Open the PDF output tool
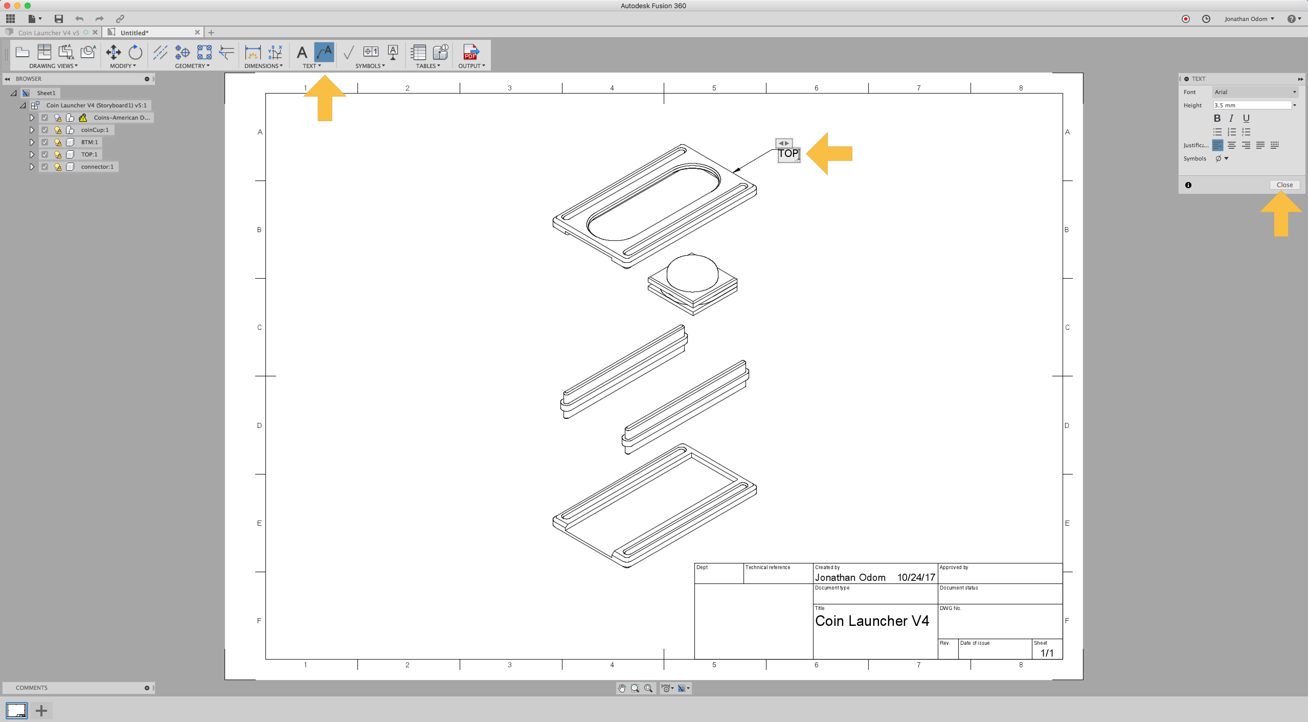 click(470, 53)
